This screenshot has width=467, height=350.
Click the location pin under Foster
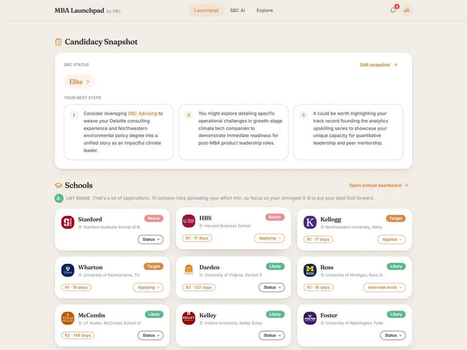click(322, 323)
